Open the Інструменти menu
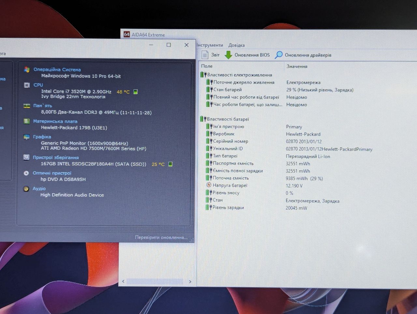 click(210, 45)
